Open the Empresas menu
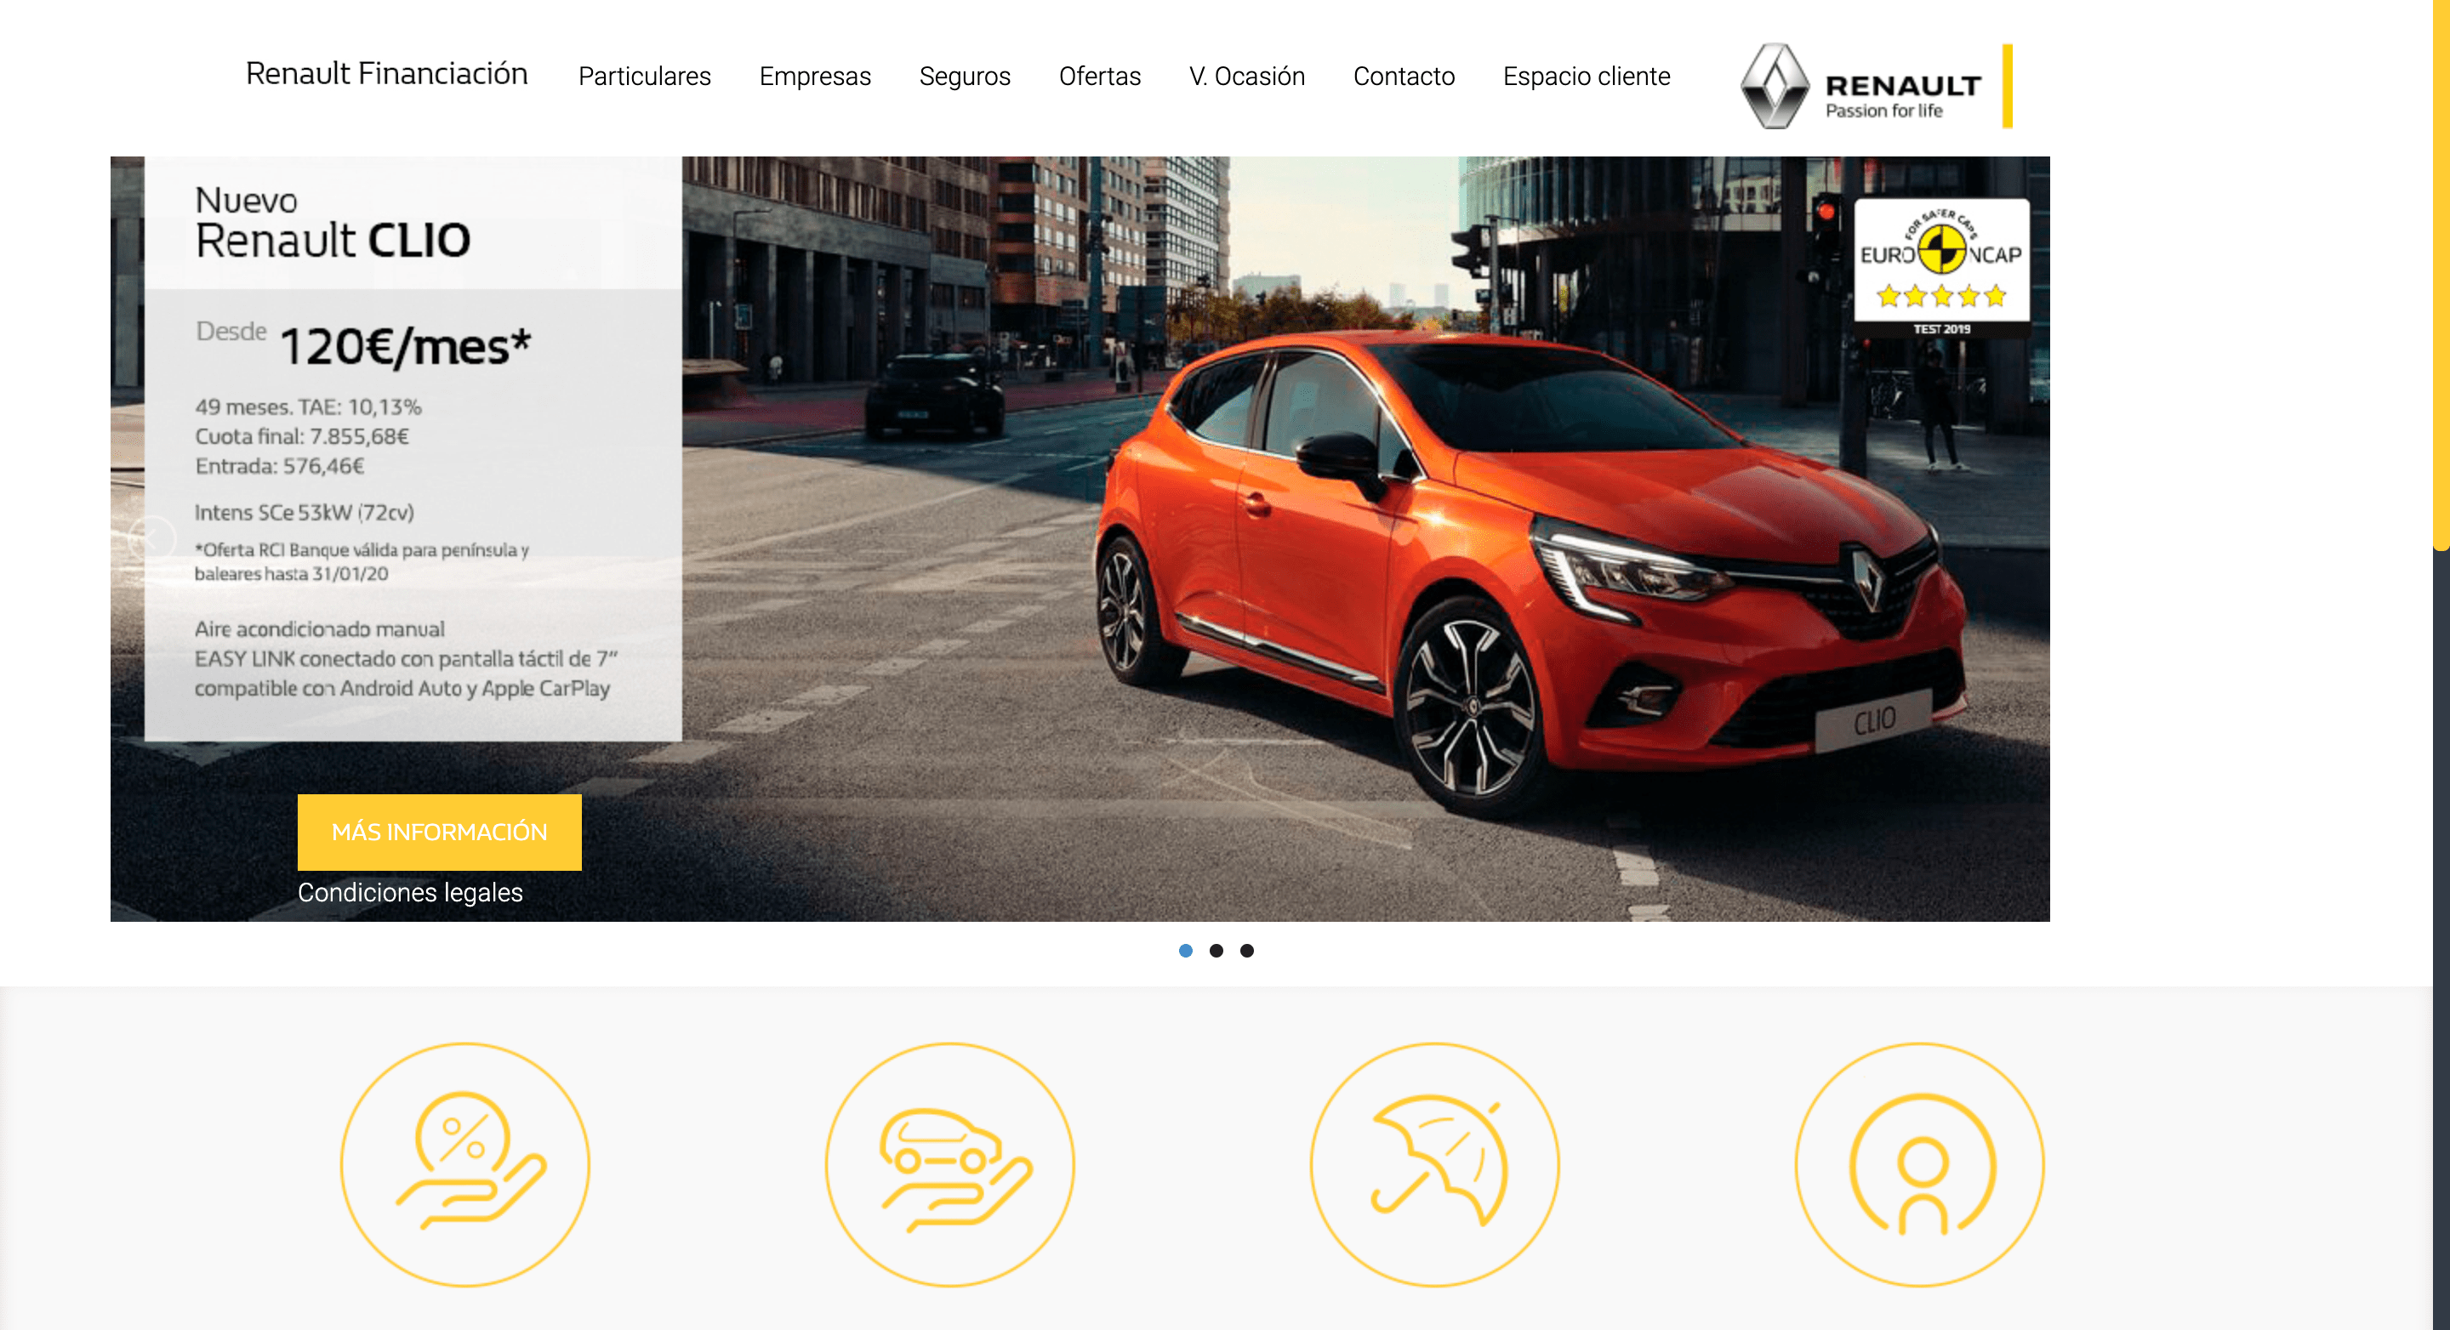Image resolution: width=2450 pixels, height=1330 pixels. [x=814, y=76]
